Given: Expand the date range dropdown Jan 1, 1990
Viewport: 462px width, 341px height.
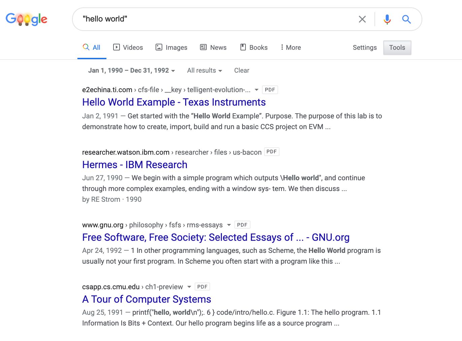Looking at the screenshot, I should (132, 70).
